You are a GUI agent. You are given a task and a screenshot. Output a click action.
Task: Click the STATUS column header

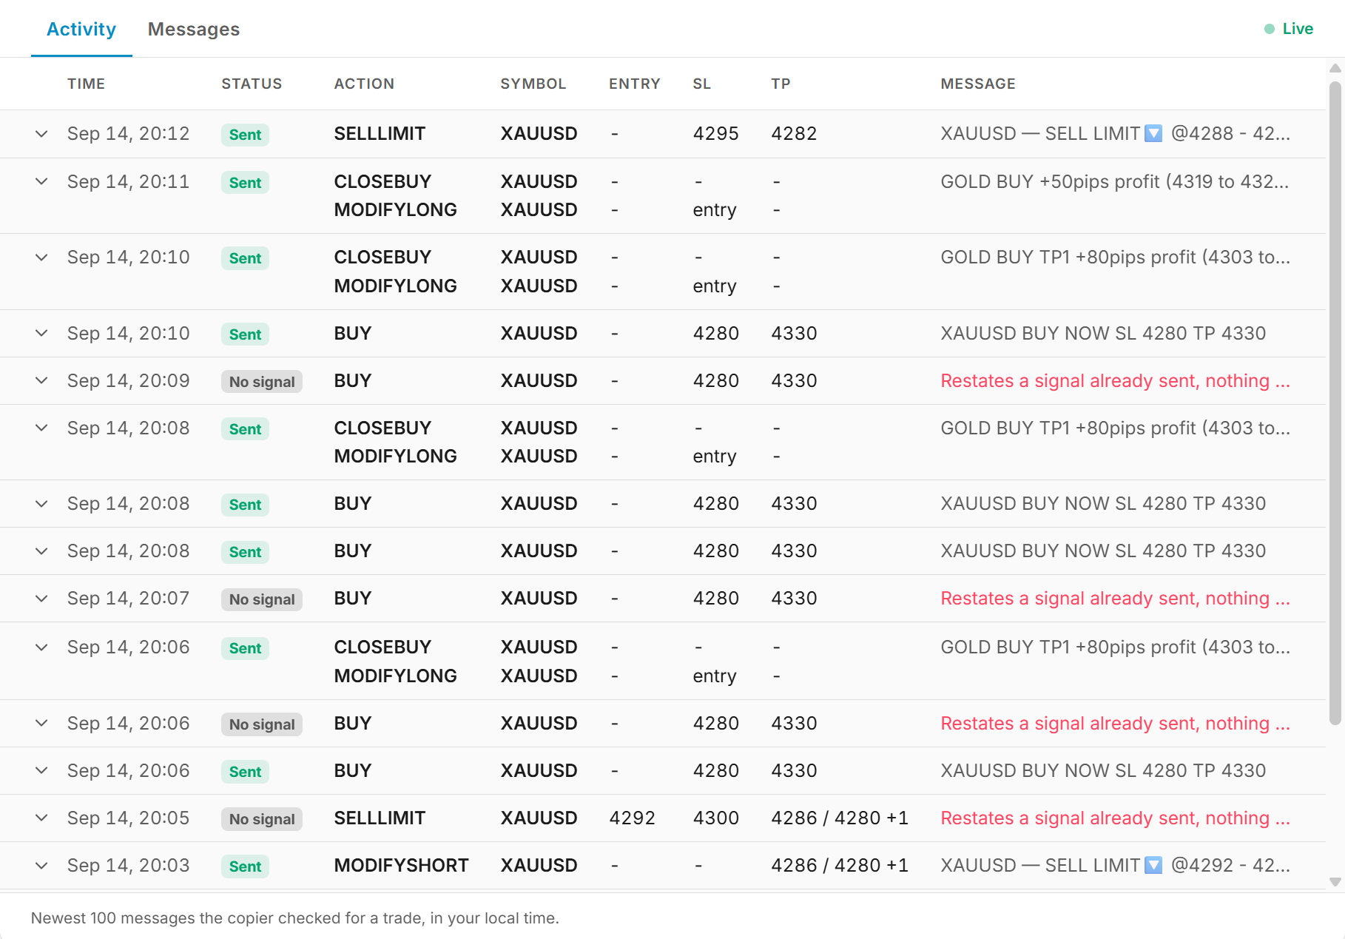coord(252,84)
